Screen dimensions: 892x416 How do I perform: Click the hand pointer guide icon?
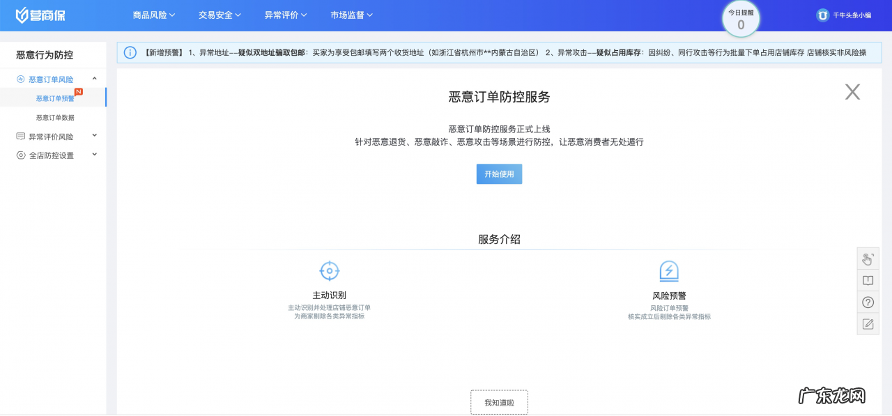868,259
